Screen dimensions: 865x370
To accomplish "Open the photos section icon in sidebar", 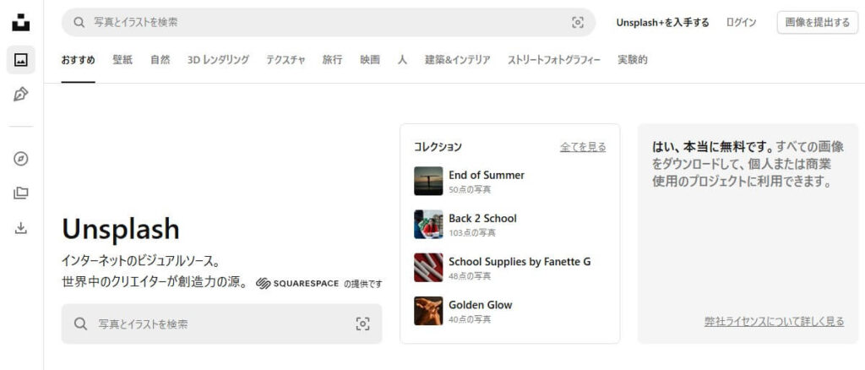I will 21,60.
